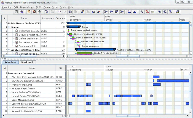This screenshot has height=118, width=193.
Task: Click the remove resource icon with red X
Action: coord(99,12)
